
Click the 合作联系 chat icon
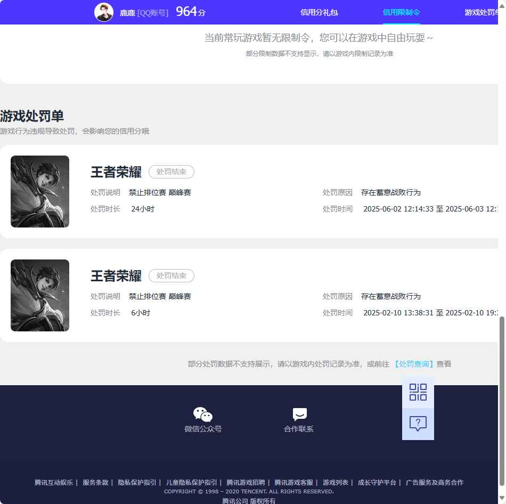tap(299, 414)
